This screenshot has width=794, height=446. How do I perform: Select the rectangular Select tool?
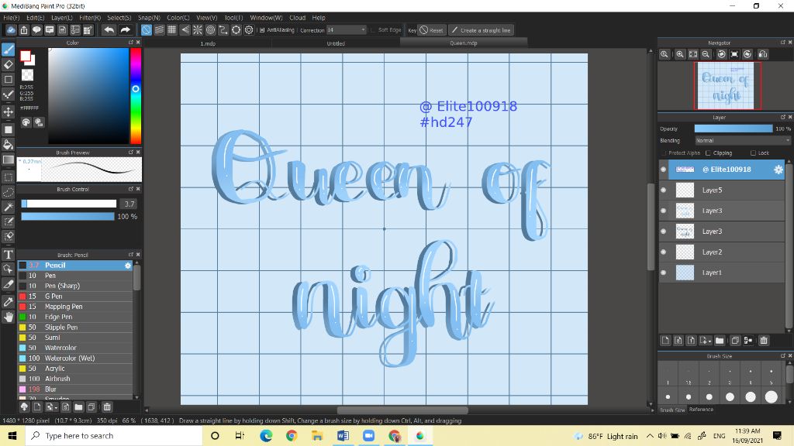8,177
